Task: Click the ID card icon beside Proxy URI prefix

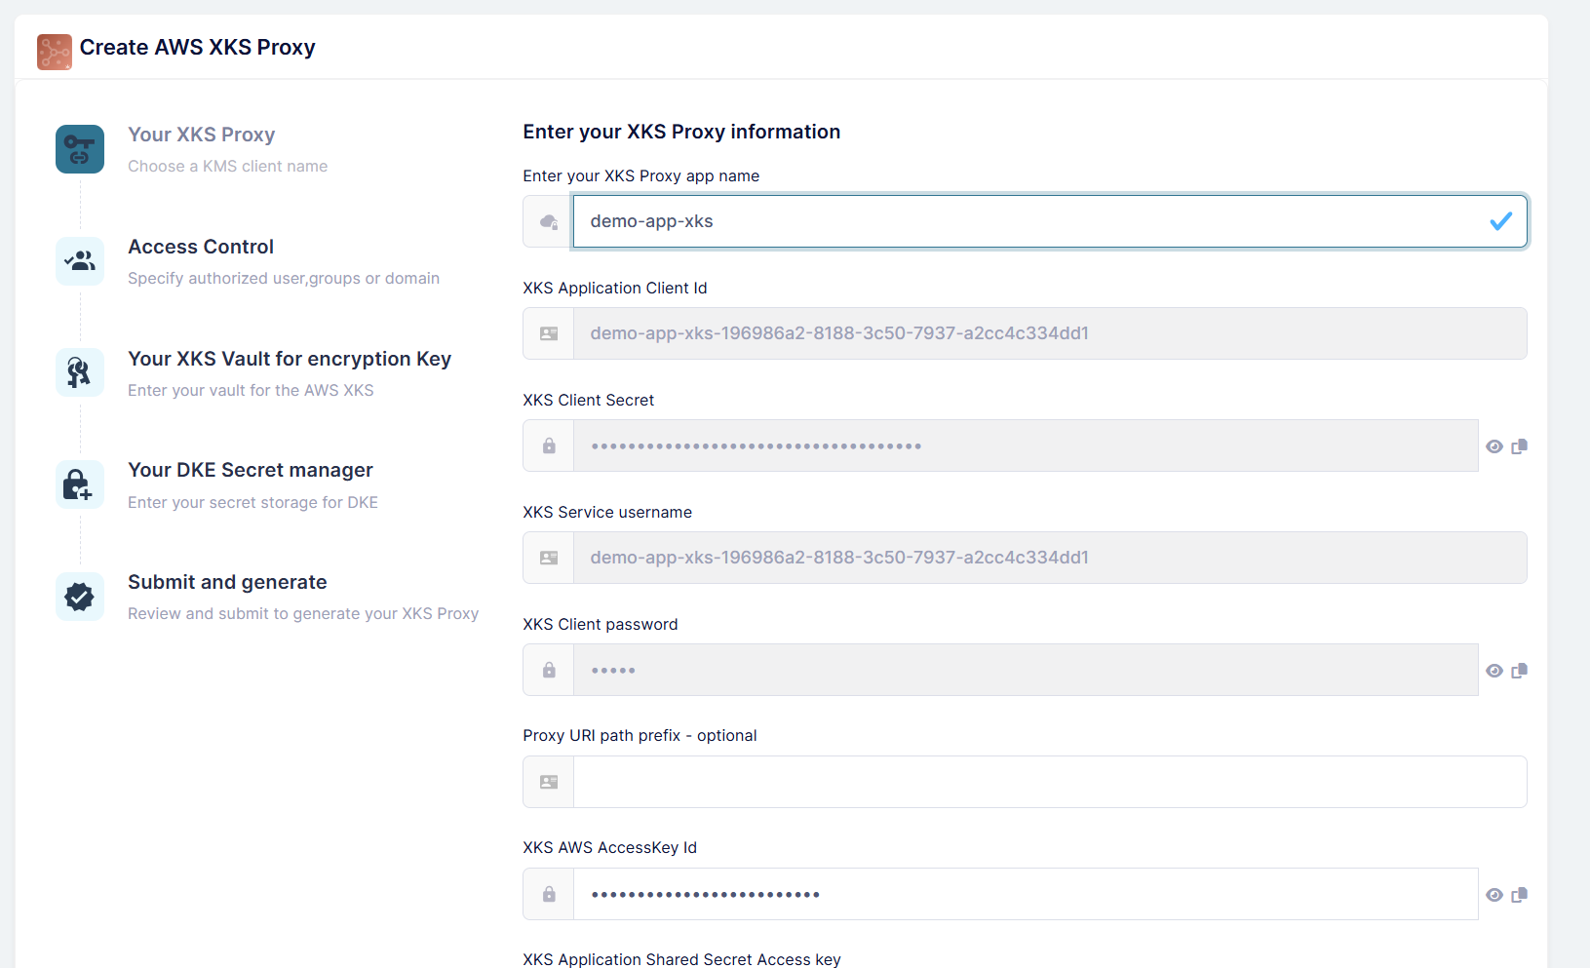Action: [549, 782]
